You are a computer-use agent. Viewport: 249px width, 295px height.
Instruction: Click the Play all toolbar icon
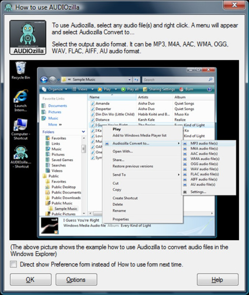tap(123, 89)
